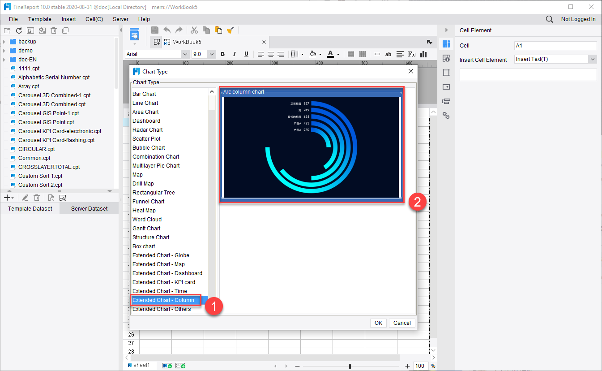Expand the doc-EN folder

click(x=4, y=60)
